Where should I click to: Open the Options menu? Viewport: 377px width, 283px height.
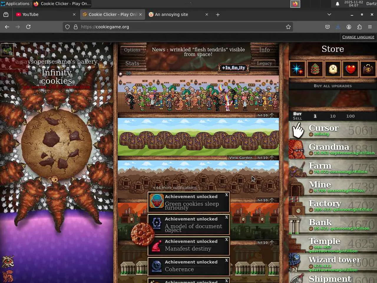[132, 50]
